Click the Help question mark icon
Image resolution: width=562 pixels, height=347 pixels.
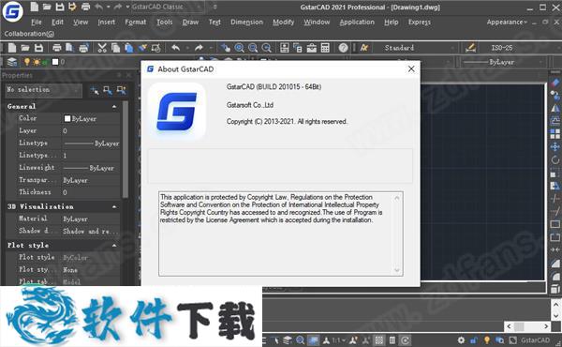tap(343, 48)
